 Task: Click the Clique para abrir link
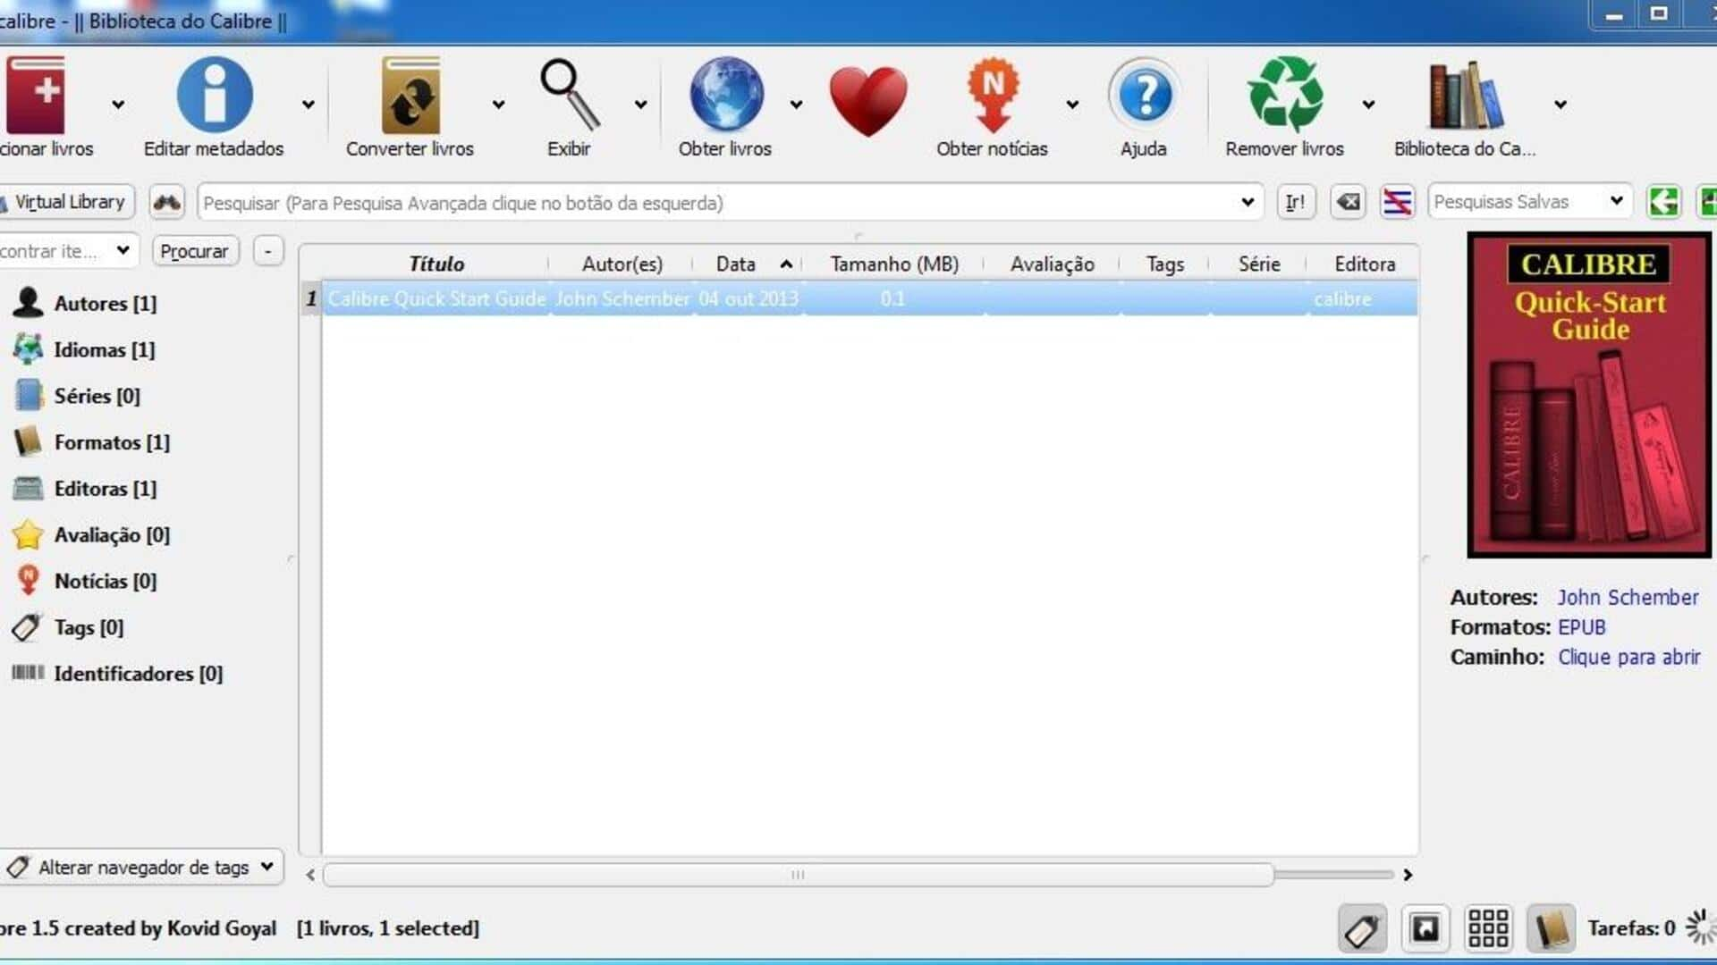(x=1628, y=657)
